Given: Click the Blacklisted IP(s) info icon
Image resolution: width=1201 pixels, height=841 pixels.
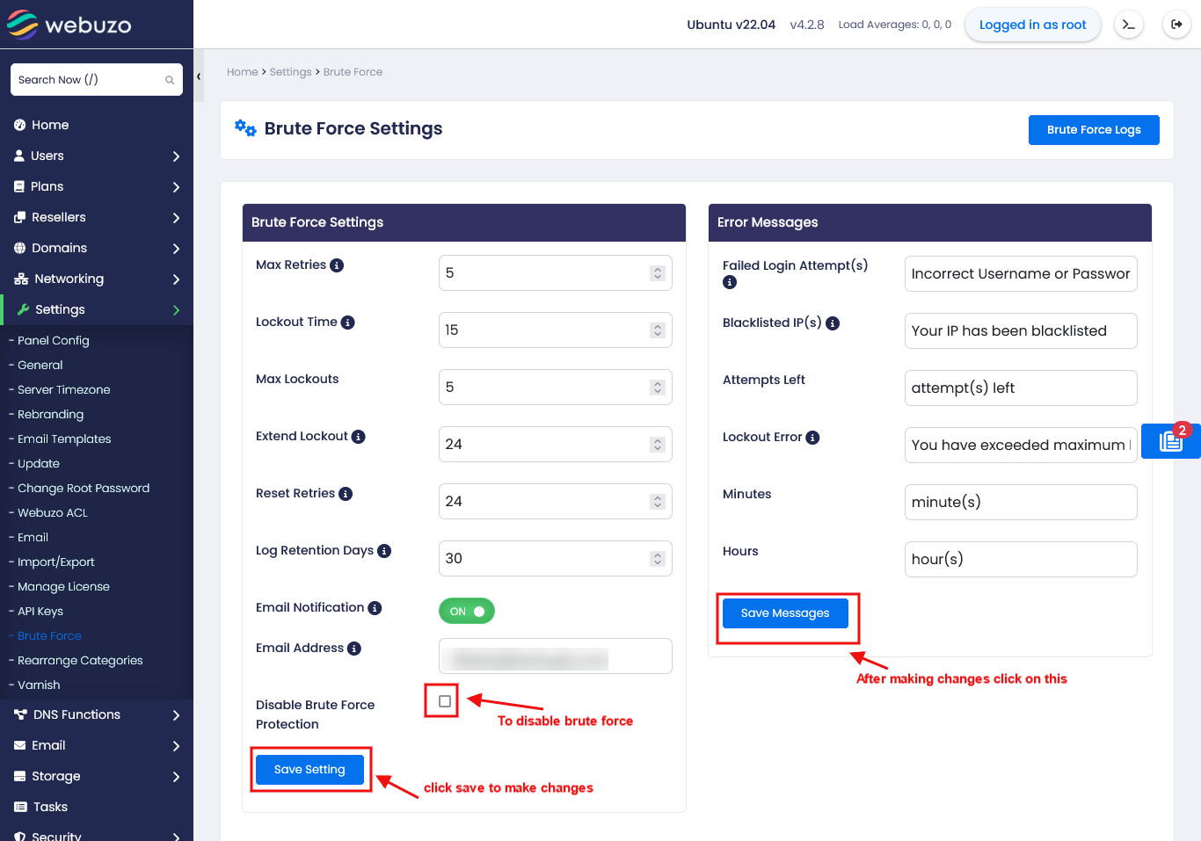Looking at the screenshot, I should coord(833,323).
